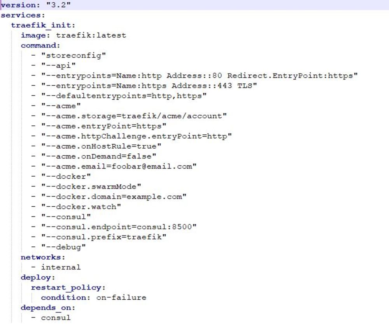Click "--consul.prefix=traefik" line
Viewport: 389px width, 325px height.
click(104, 237)
